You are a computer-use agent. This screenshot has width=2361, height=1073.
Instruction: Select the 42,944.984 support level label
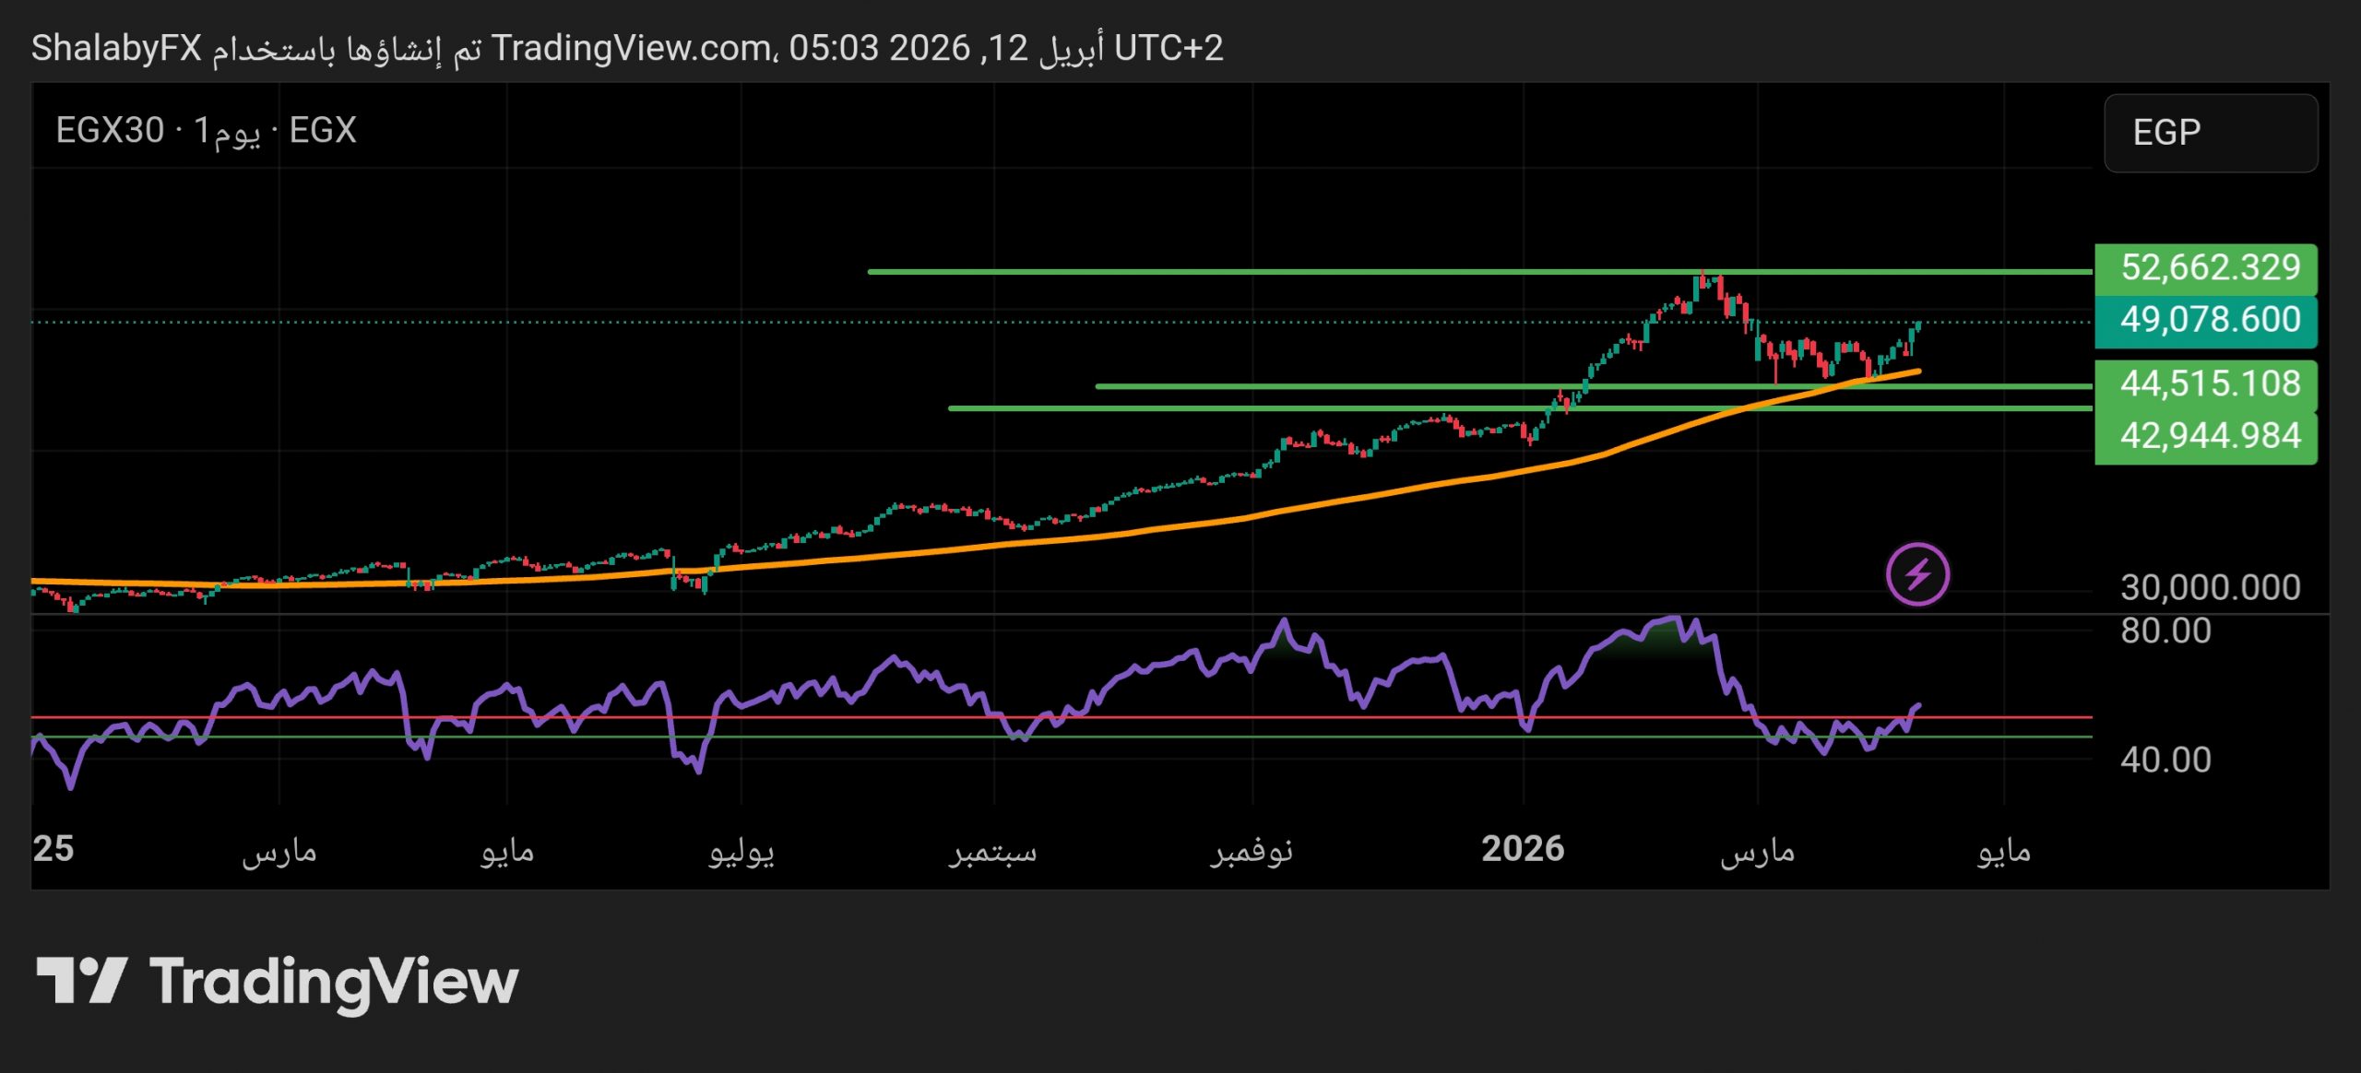(2204, 436)
